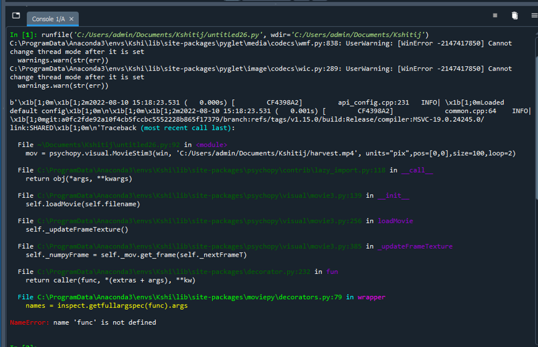Viewport: 538px width, 347px height.
Task: Click the 'names = inspect.getfullargspec(func).args' line
Action: coord(106,305)
